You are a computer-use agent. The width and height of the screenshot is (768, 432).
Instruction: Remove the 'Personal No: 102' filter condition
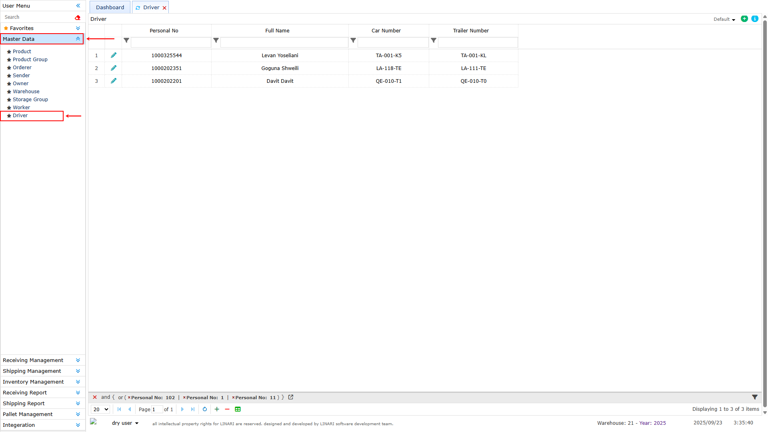[129, 398]
